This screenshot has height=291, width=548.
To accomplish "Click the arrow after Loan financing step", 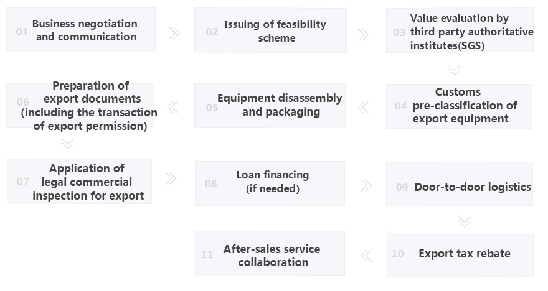I will coord(366,185).
